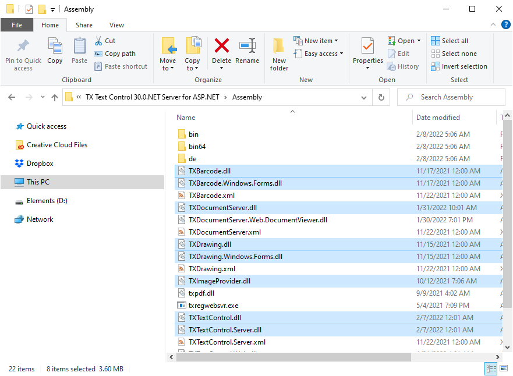Image resolution: width=513 pixels, height=376 pixels.
Task: Collapse the ribbon with chevron
Action: coord(493,25)
